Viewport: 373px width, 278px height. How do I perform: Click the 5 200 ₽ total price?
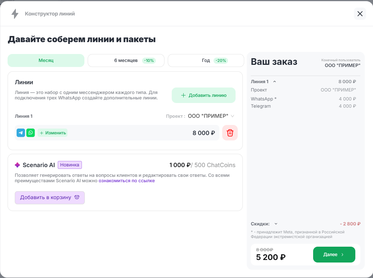(x=271, y=257)
